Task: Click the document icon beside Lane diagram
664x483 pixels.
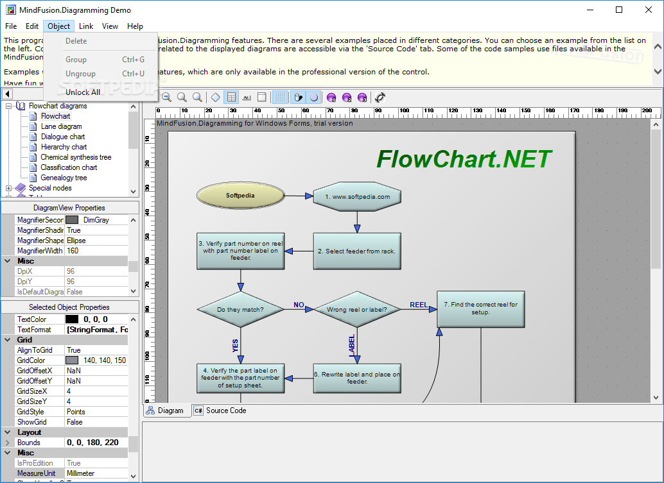Action: (33, 126)
